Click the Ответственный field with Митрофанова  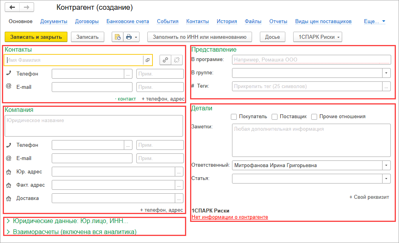[x=307, y=165]
